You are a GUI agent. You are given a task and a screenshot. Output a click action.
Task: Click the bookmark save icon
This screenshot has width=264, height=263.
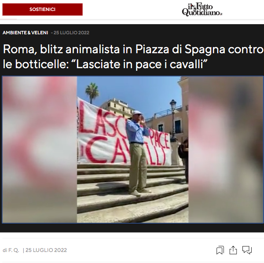pyautogui.click(x=220, y=250)
